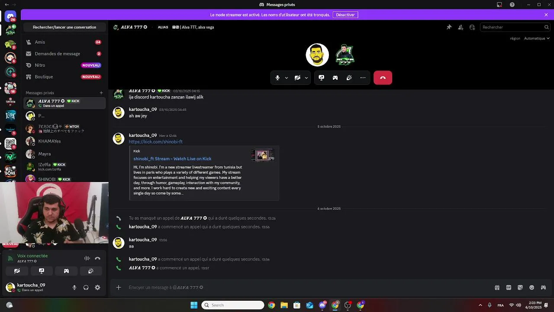
Task: Open pinned messages
Action: (x=449, y=27)
